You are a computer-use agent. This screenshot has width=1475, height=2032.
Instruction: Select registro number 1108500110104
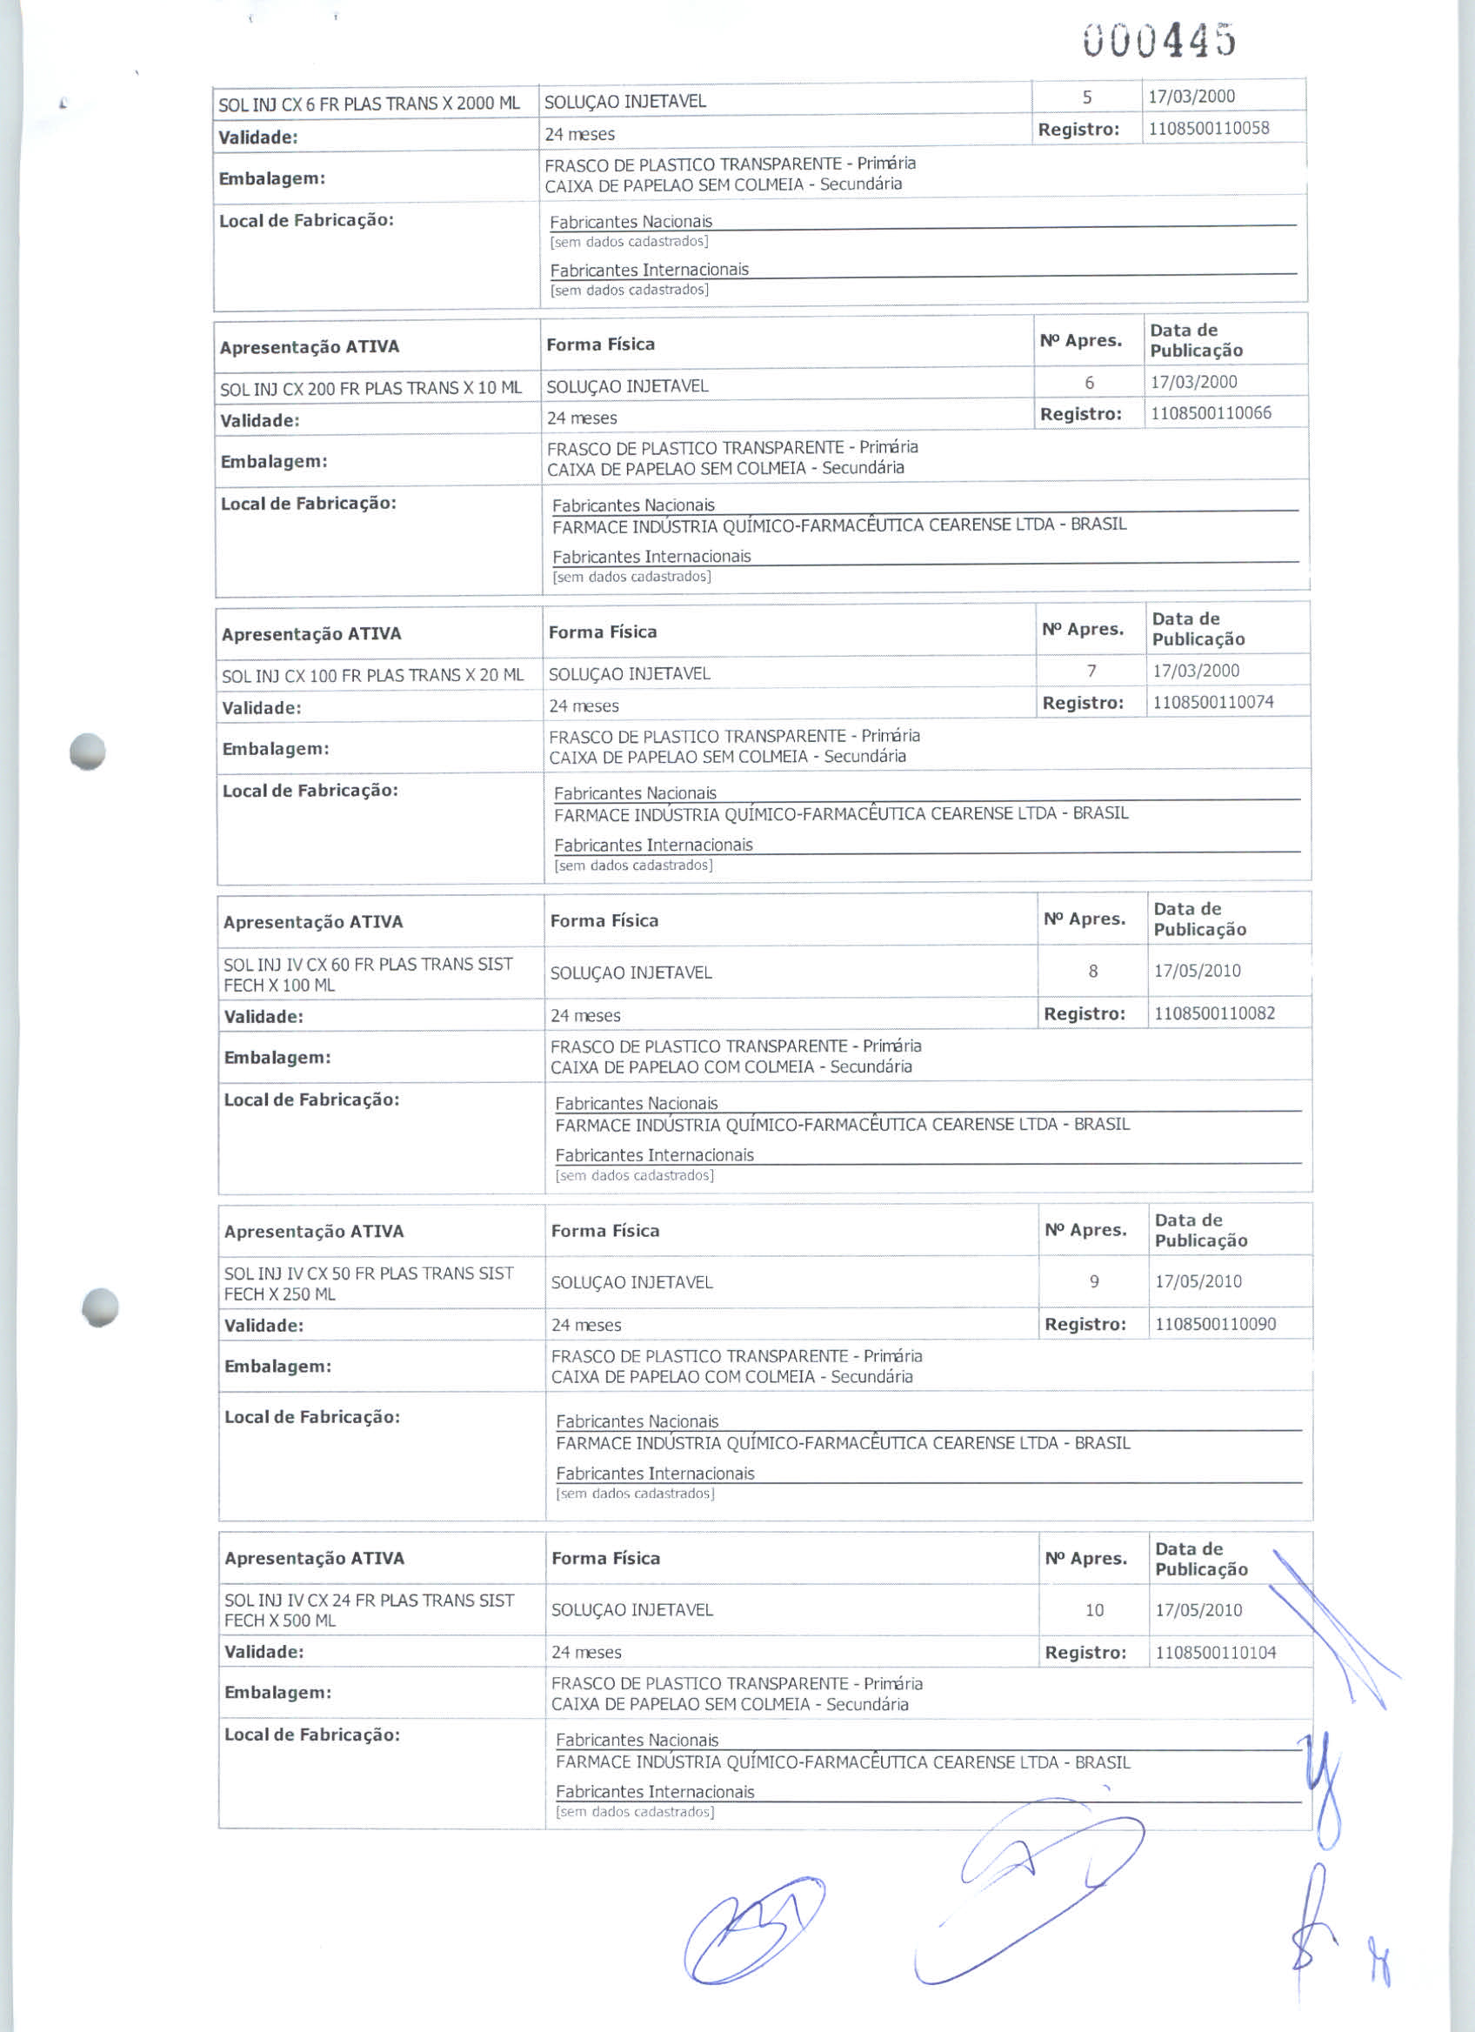[x=1215, y=1652]
